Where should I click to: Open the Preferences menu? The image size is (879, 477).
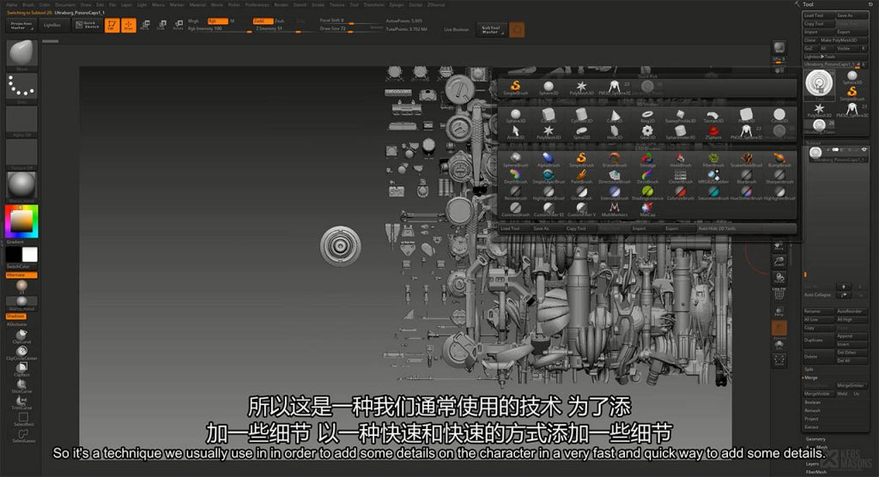(258, 4)
